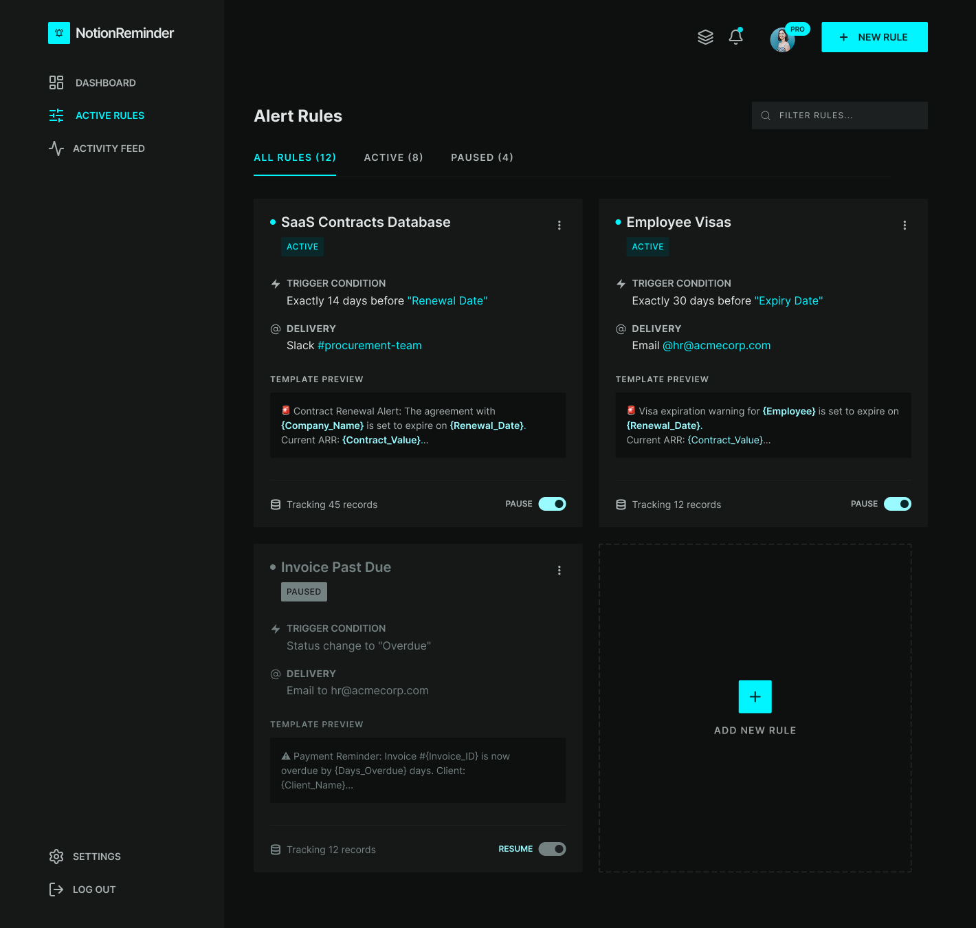Select Active Rules in sidebar
The height and width of the screenshot is (928, 976).
[97, 115]
